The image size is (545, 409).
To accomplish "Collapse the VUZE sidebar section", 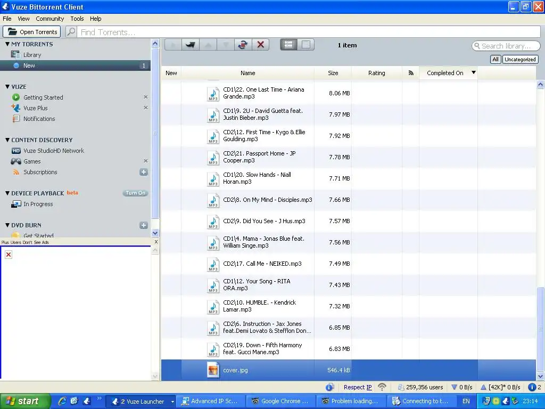I will pos(7,87).
